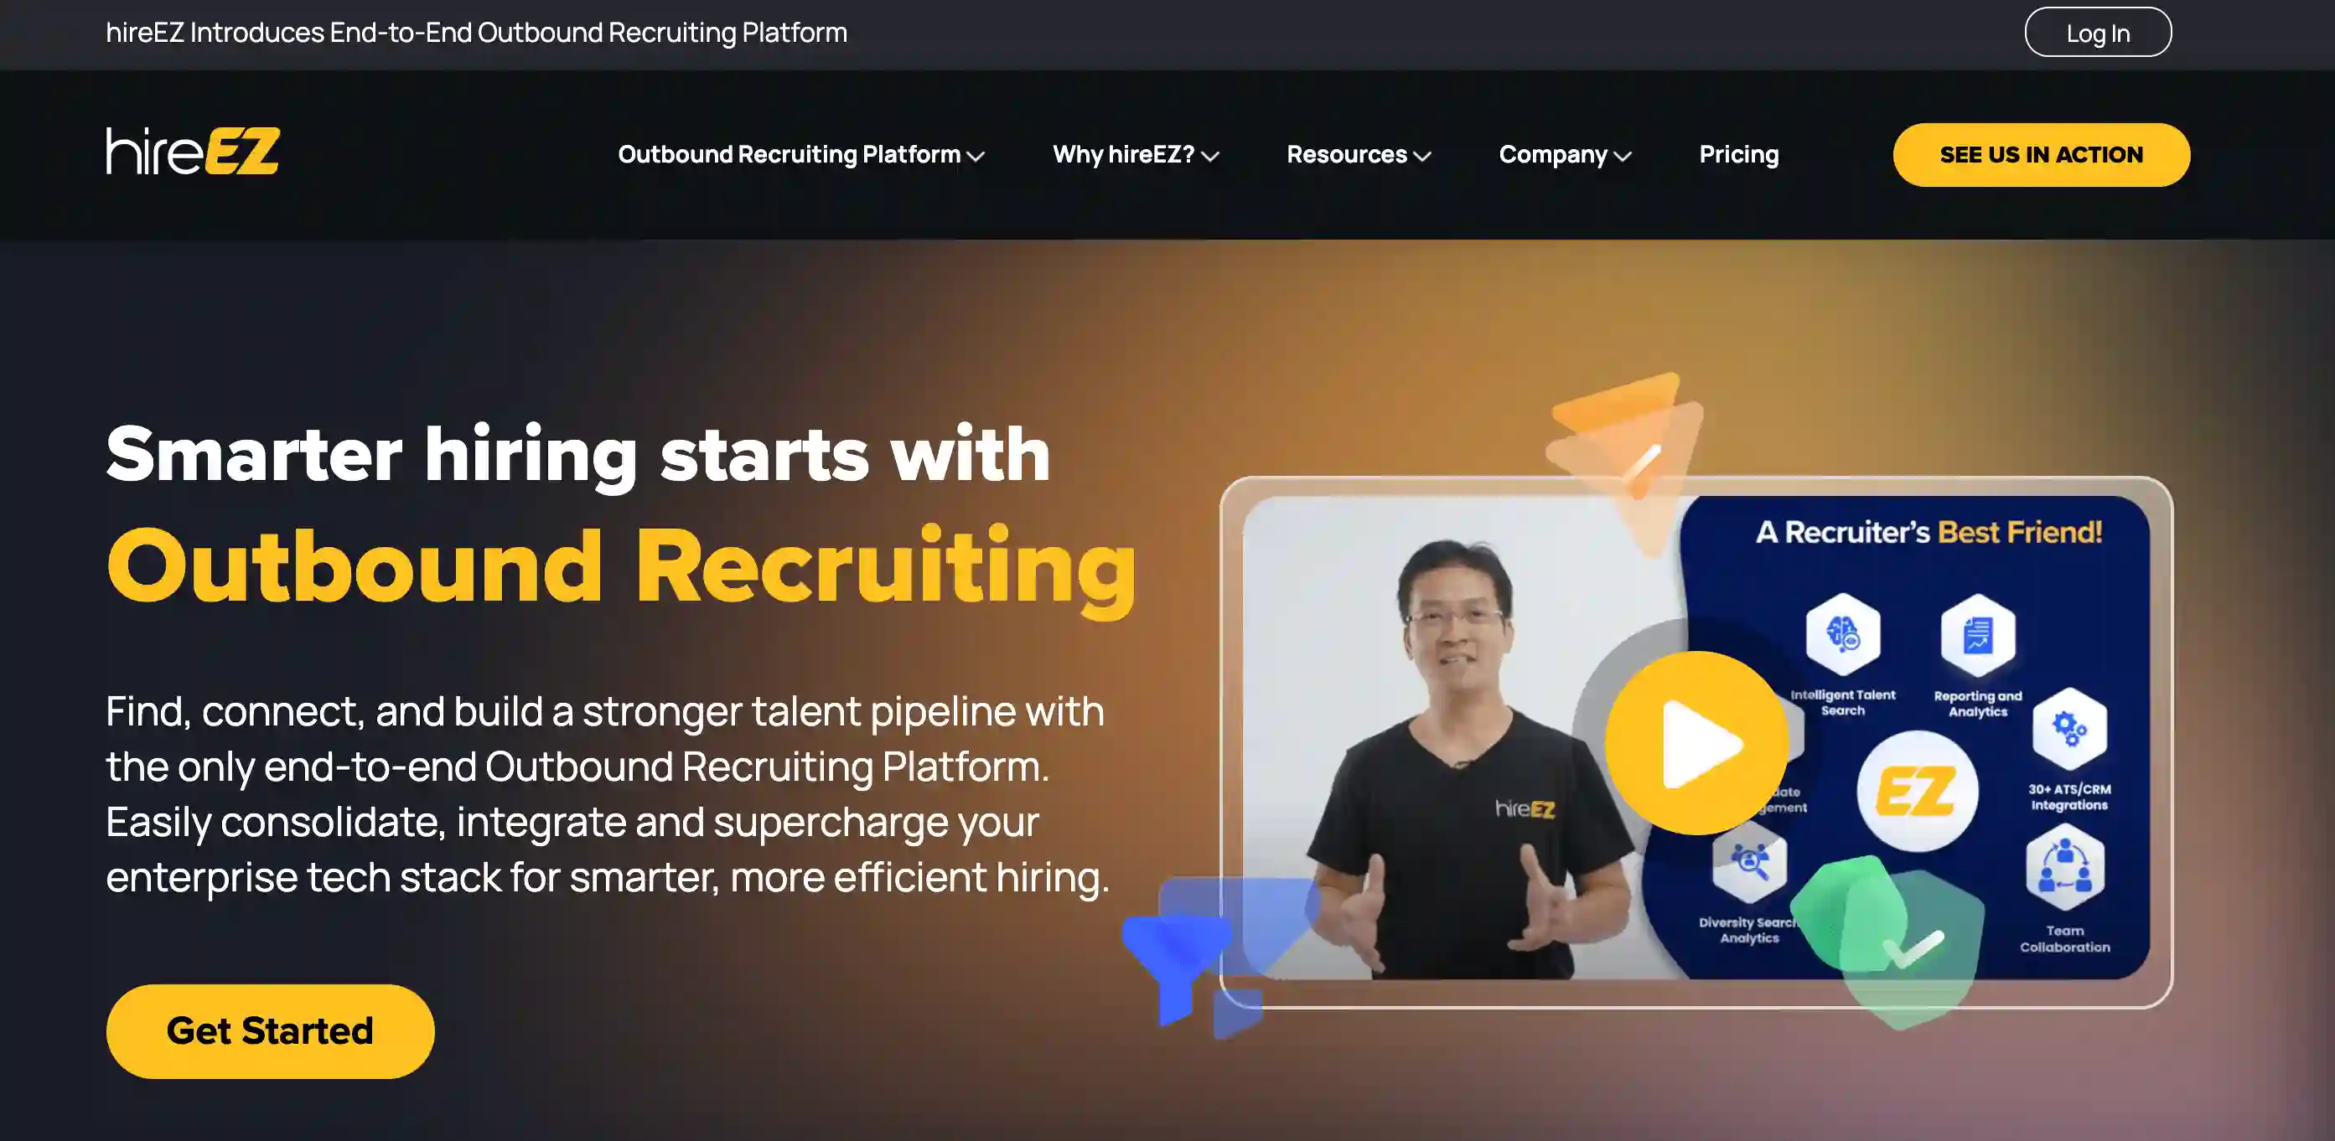Expand the Resources dropdown chevron
The image size is (2335, 1141).
click(1422, 156)
